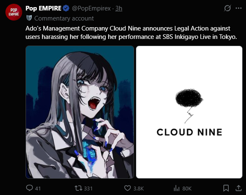
Task: Open the Cloud Nine logo image
Action: (189, 112)
